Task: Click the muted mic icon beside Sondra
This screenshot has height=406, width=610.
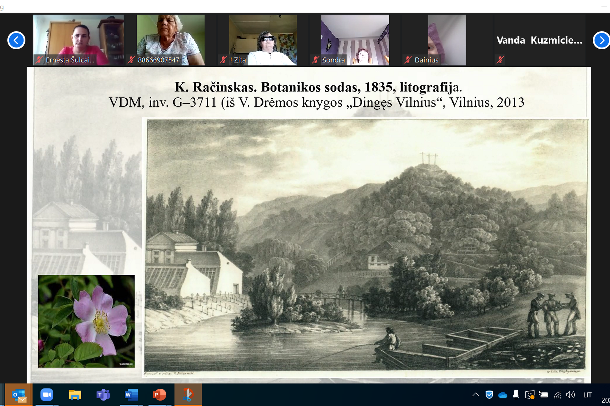Action: [315, 60]
